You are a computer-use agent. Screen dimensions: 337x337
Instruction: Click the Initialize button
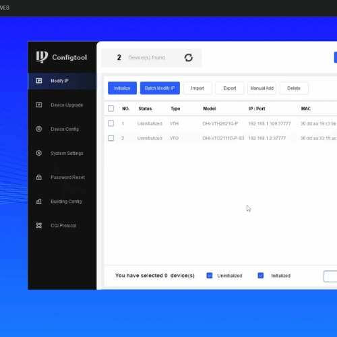[122, 88]
